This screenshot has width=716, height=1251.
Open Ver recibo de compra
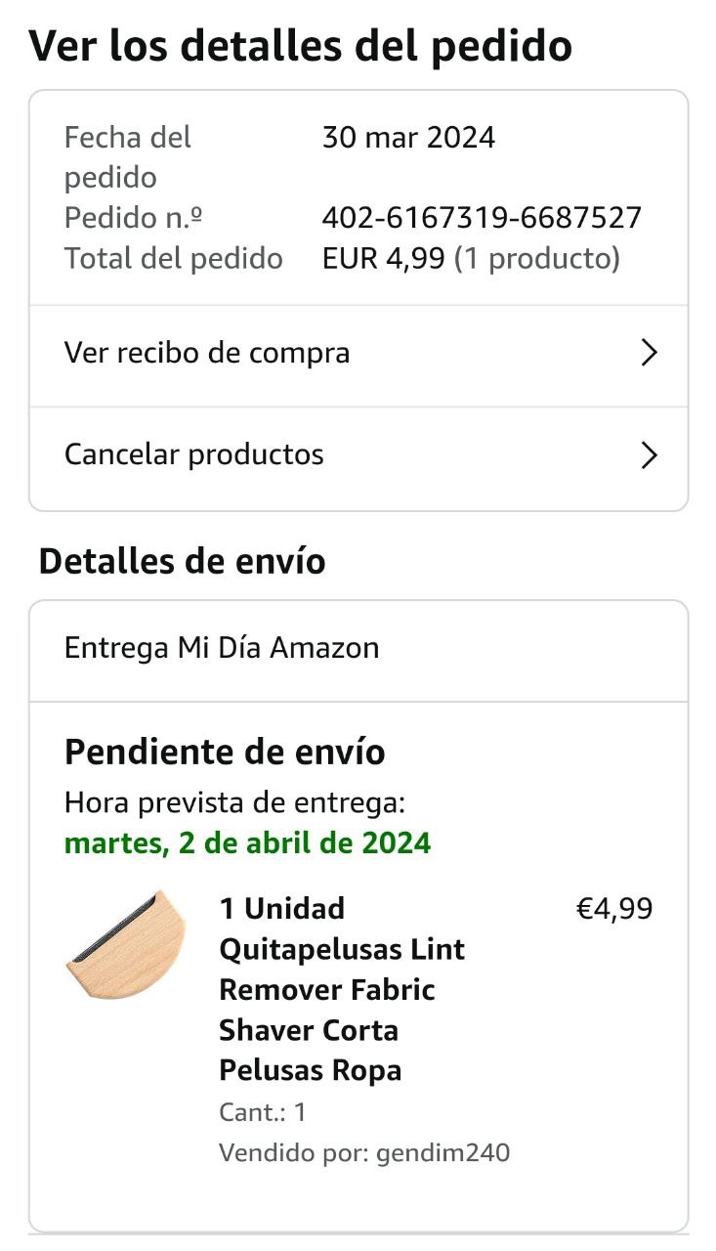358,354
